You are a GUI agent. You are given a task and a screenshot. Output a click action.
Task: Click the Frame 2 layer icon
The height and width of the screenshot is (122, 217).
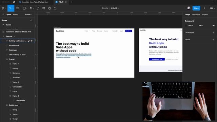pyautogui.click(x=7, y=59)
